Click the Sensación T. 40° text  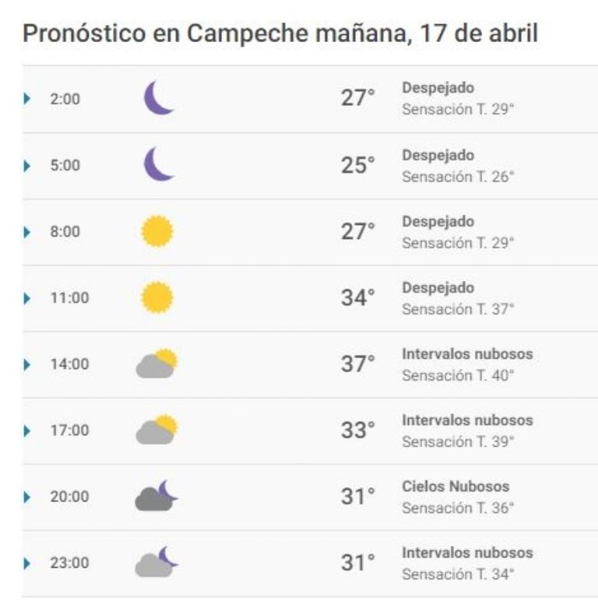coord(458,375)
